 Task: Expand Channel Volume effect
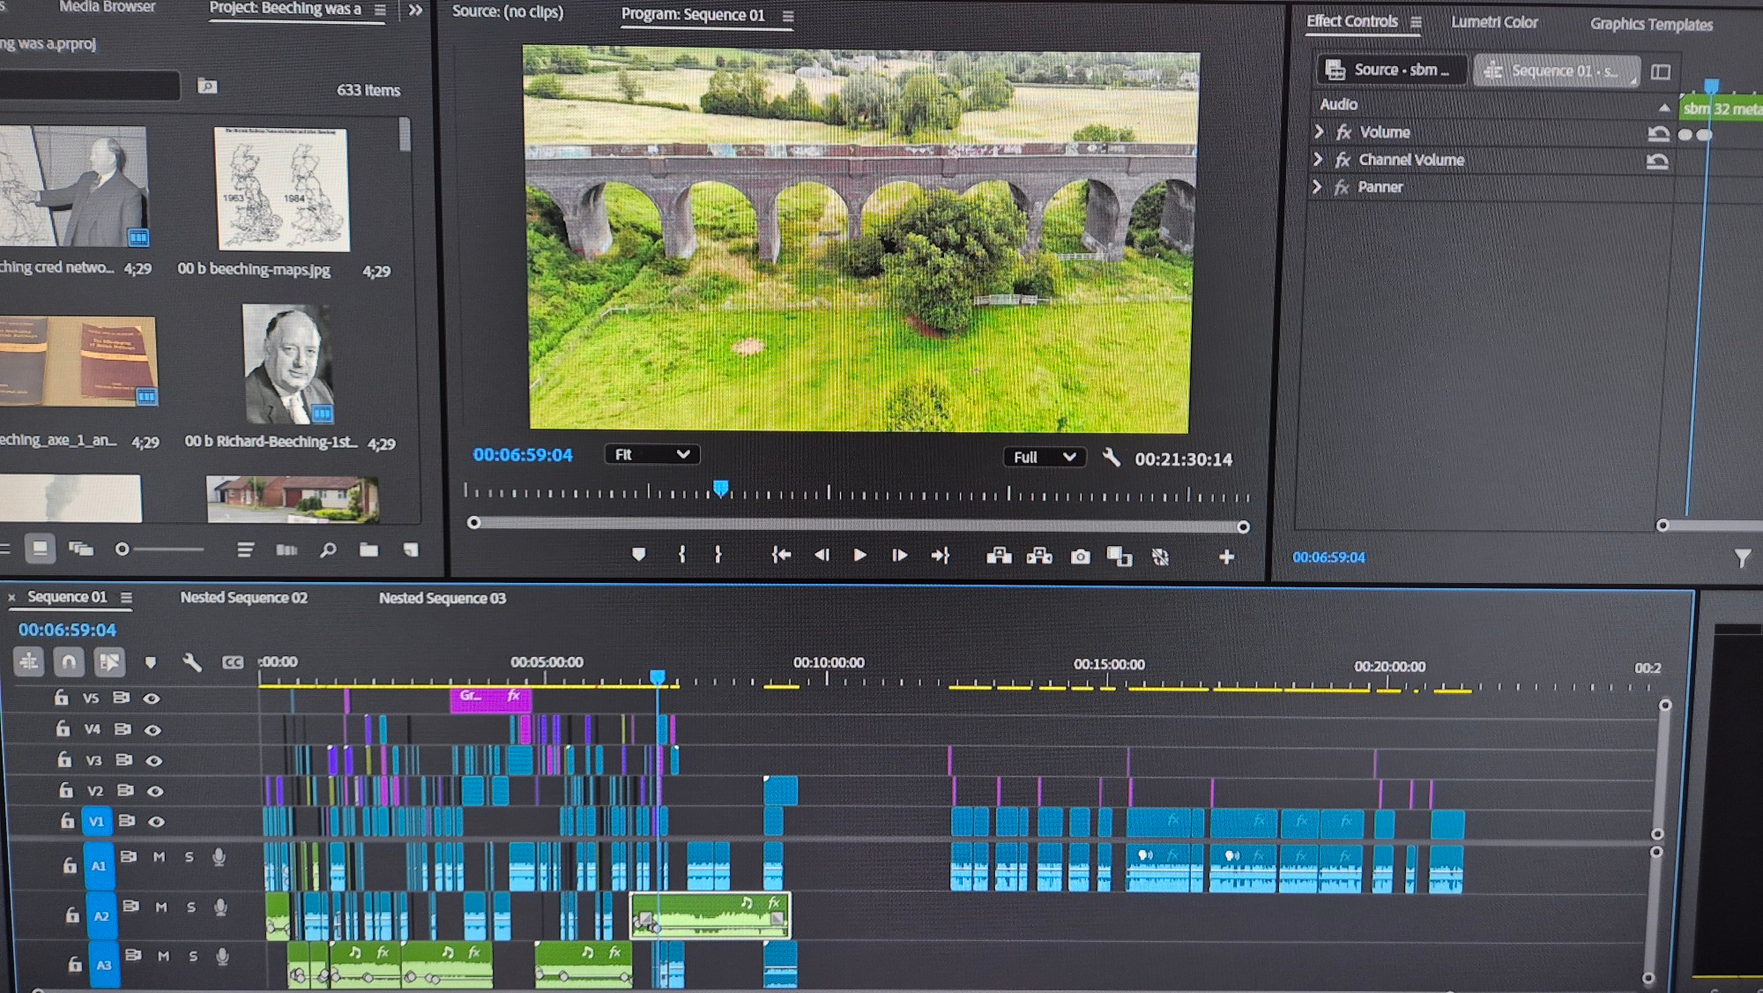click(x=1318, y=159)
